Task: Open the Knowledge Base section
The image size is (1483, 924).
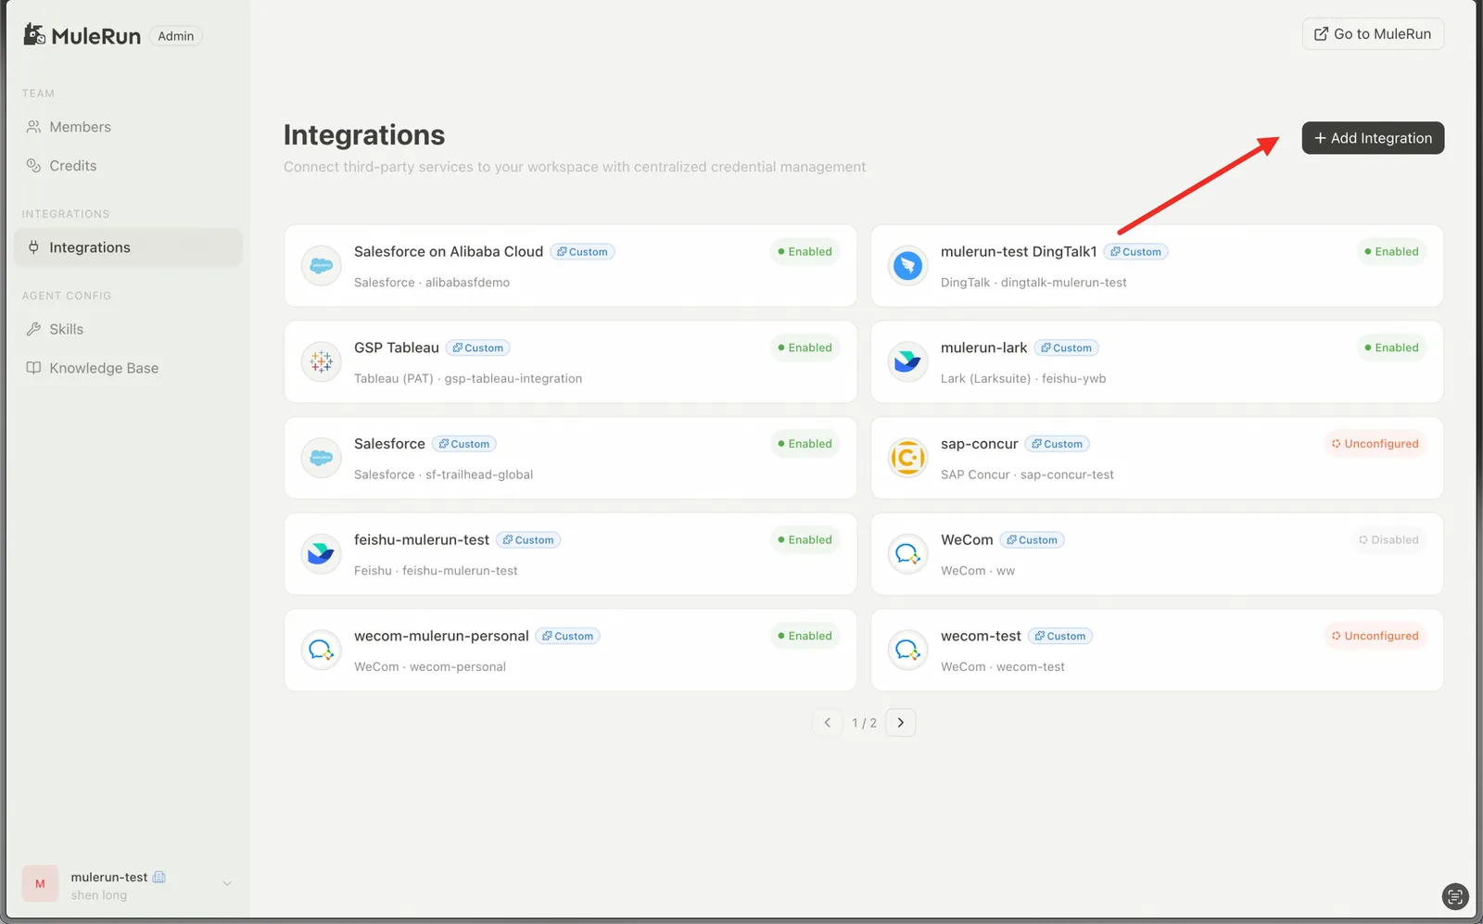Action: click(128, 368)
